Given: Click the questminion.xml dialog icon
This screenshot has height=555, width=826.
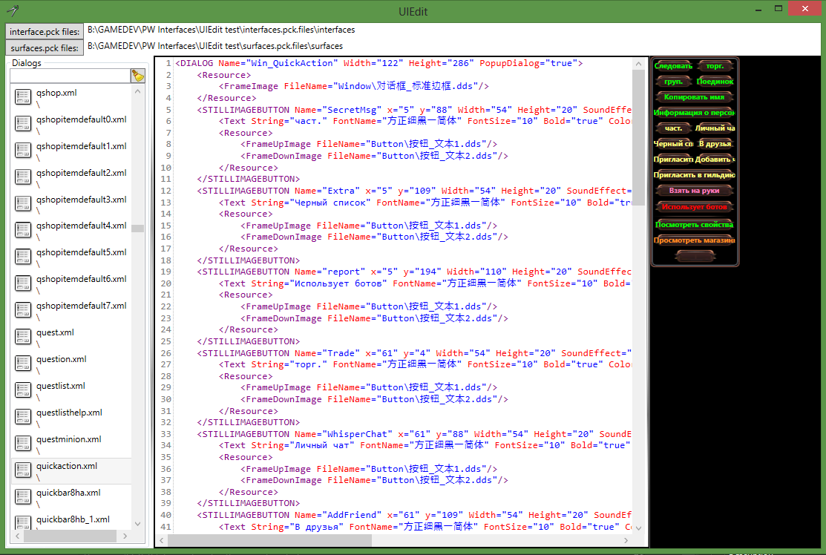Looking at the screenshot, I should coord(23,443).
